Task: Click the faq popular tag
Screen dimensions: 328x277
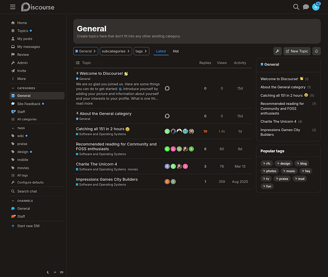Action: point(306,171)
